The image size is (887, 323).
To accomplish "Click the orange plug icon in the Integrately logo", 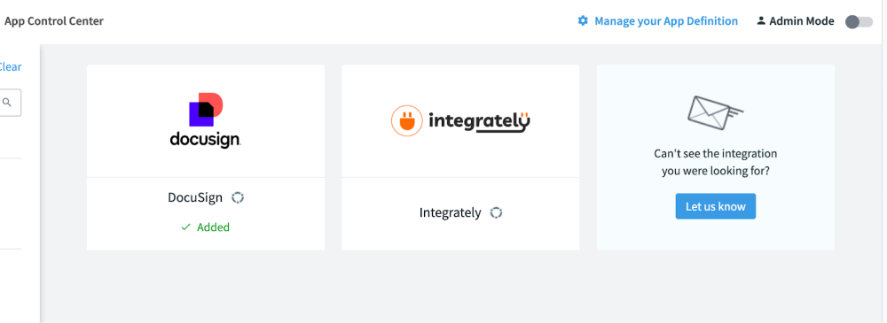I will click(407, 120).
